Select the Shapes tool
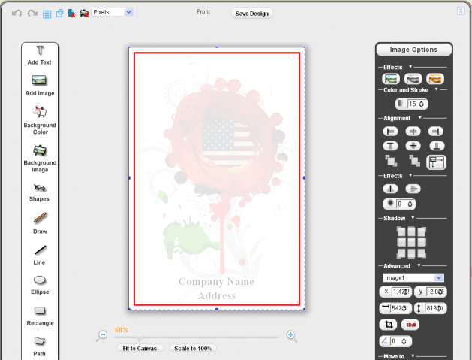 [39, 192]
